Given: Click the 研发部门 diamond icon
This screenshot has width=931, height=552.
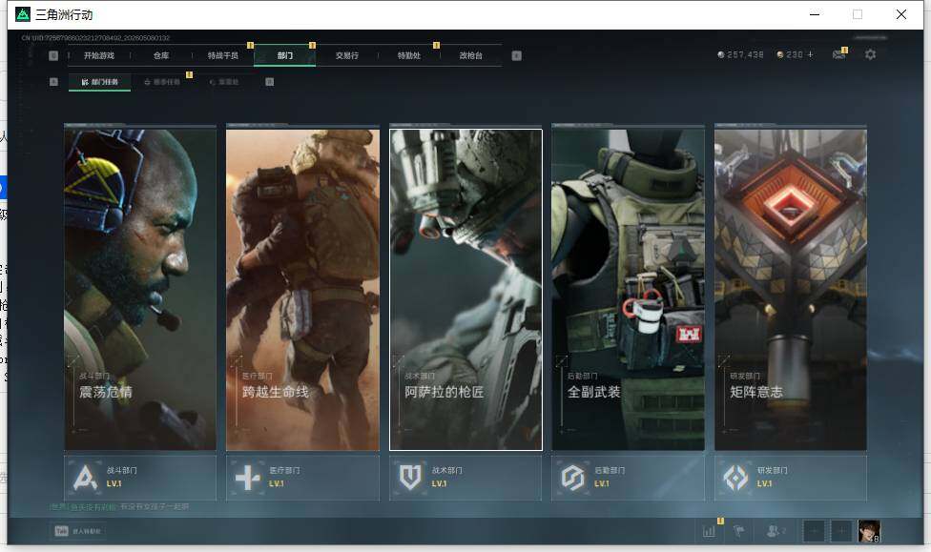Looking at the screenshot, I should click(735, 478).
